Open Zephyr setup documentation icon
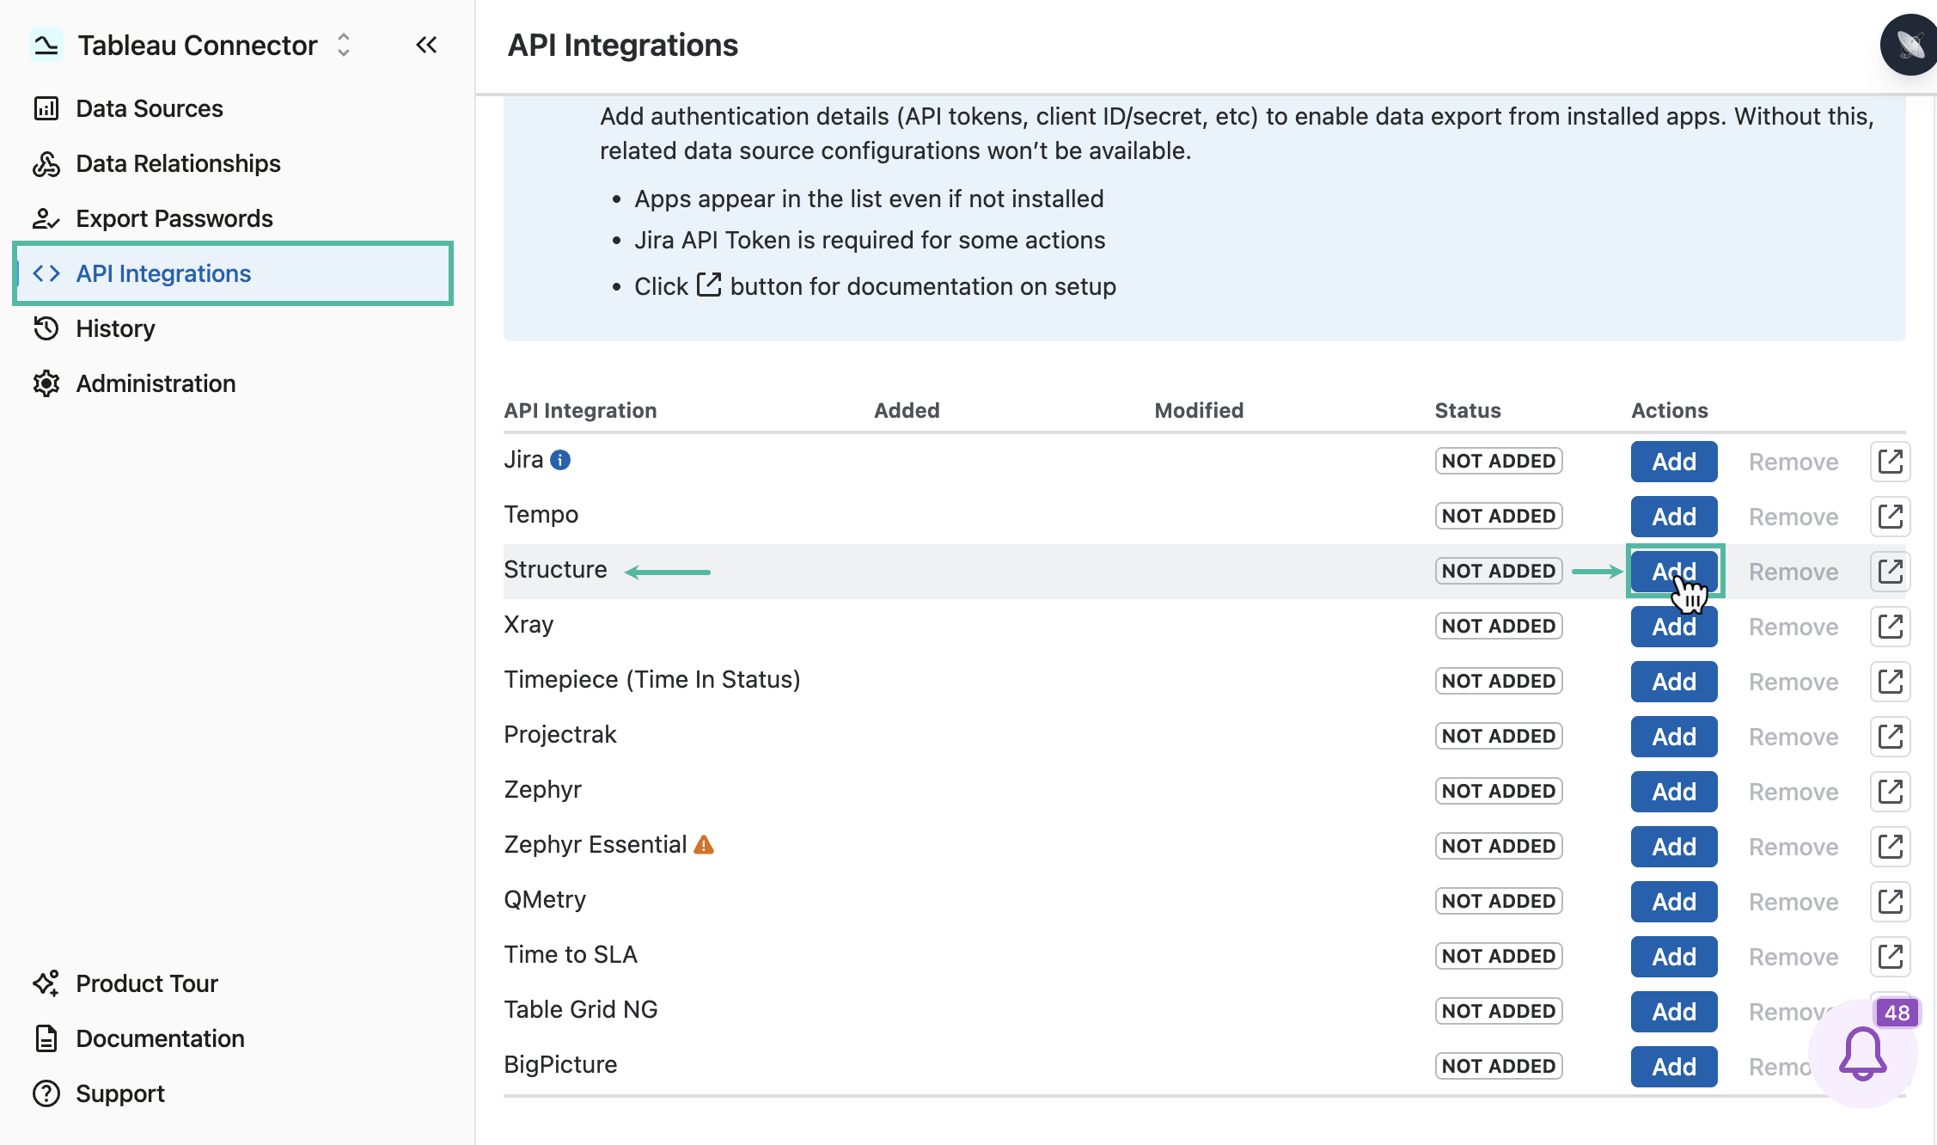This screenshot has width=1937, height=1145. tap(1890, 792)
